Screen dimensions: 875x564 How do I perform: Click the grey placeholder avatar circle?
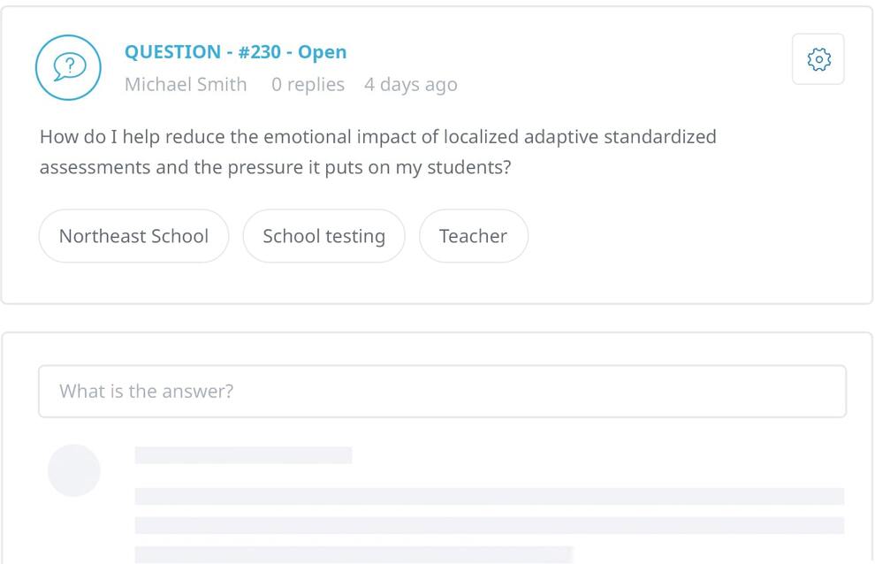(73, 470)
